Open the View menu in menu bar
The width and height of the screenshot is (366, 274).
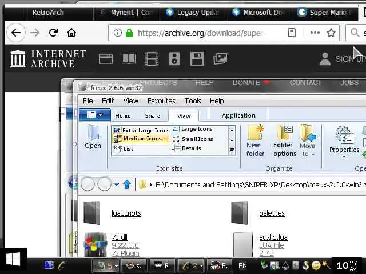point(131,101)
